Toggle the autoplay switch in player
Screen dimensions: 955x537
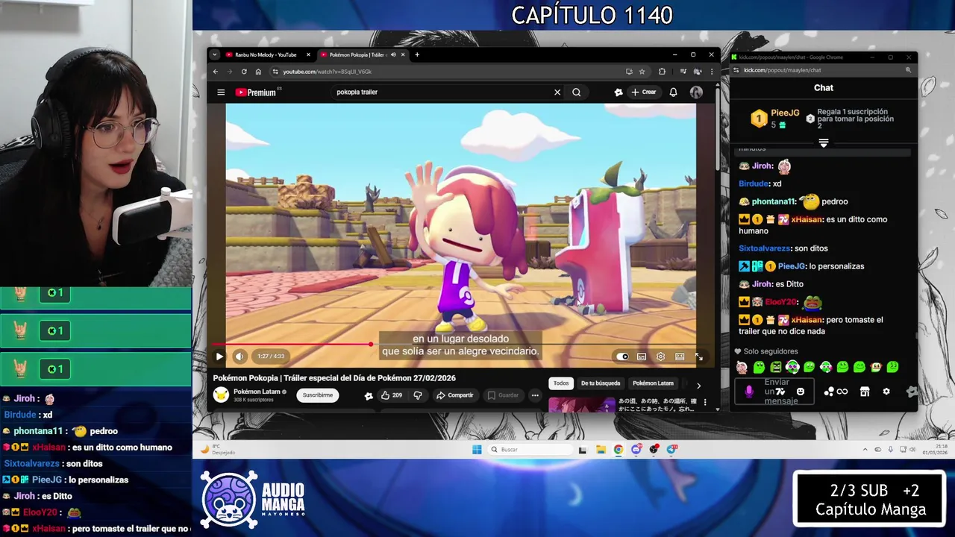tap(622, 357)
